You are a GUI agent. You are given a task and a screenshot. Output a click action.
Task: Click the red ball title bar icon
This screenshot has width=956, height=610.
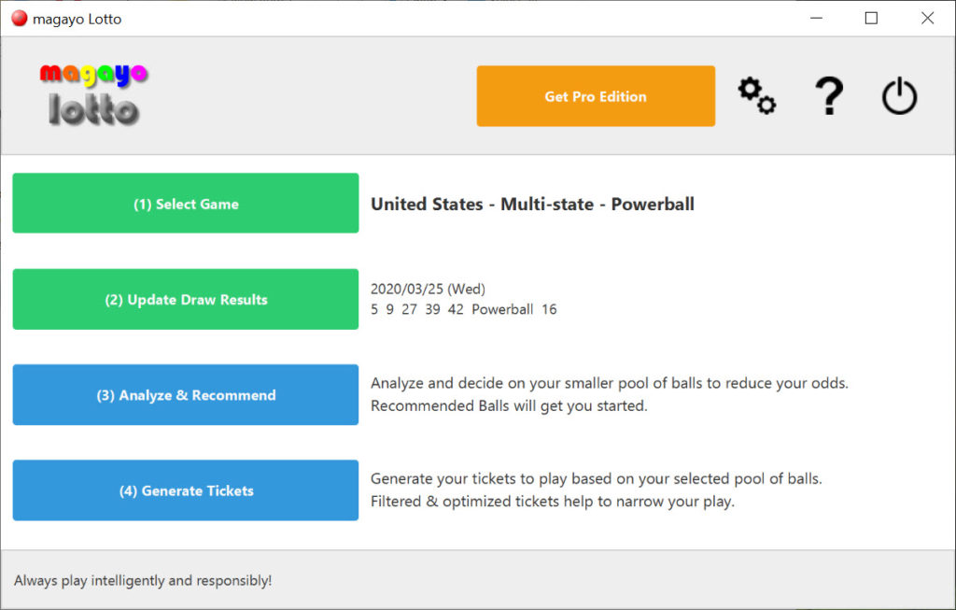point(19,19)
